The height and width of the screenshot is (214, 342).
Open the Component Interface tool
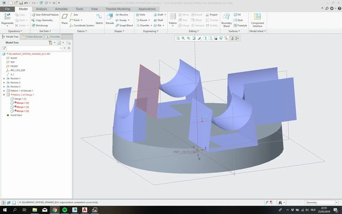click(257, 20)
